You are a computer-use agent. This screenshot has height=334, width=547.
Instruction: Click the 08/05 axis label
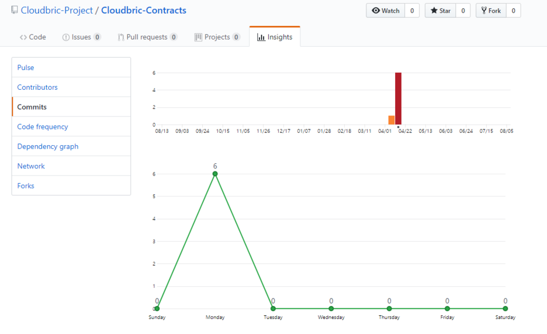point(507,131)
